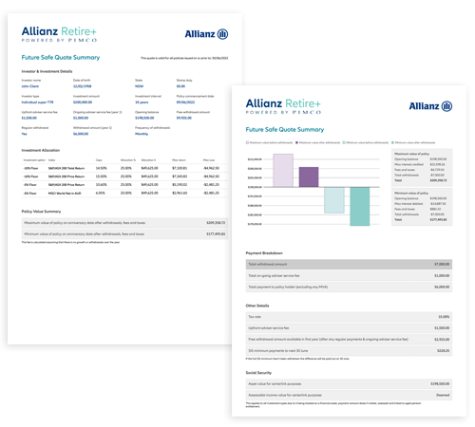
Task: Click the 'Individual super TTR' investor type
Action: [x=37, y=102]
